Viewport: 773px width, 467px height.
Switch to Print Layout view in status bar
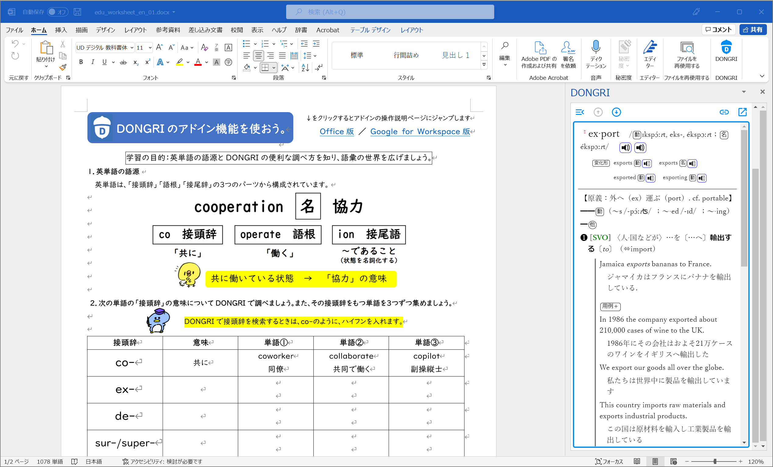655,461
